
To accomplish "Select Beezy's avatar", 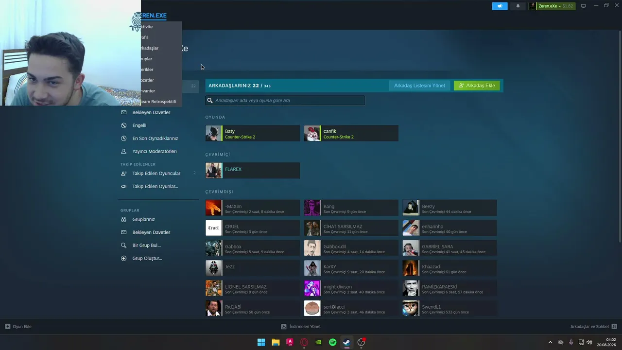I will tap(411, 208).
